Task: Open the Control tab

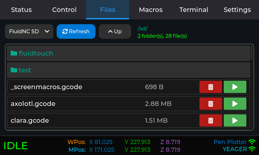Action: [64, 10]
